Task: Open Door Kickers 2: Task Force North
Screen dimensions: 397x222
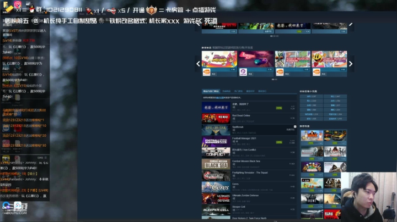Action: point(249,218)
